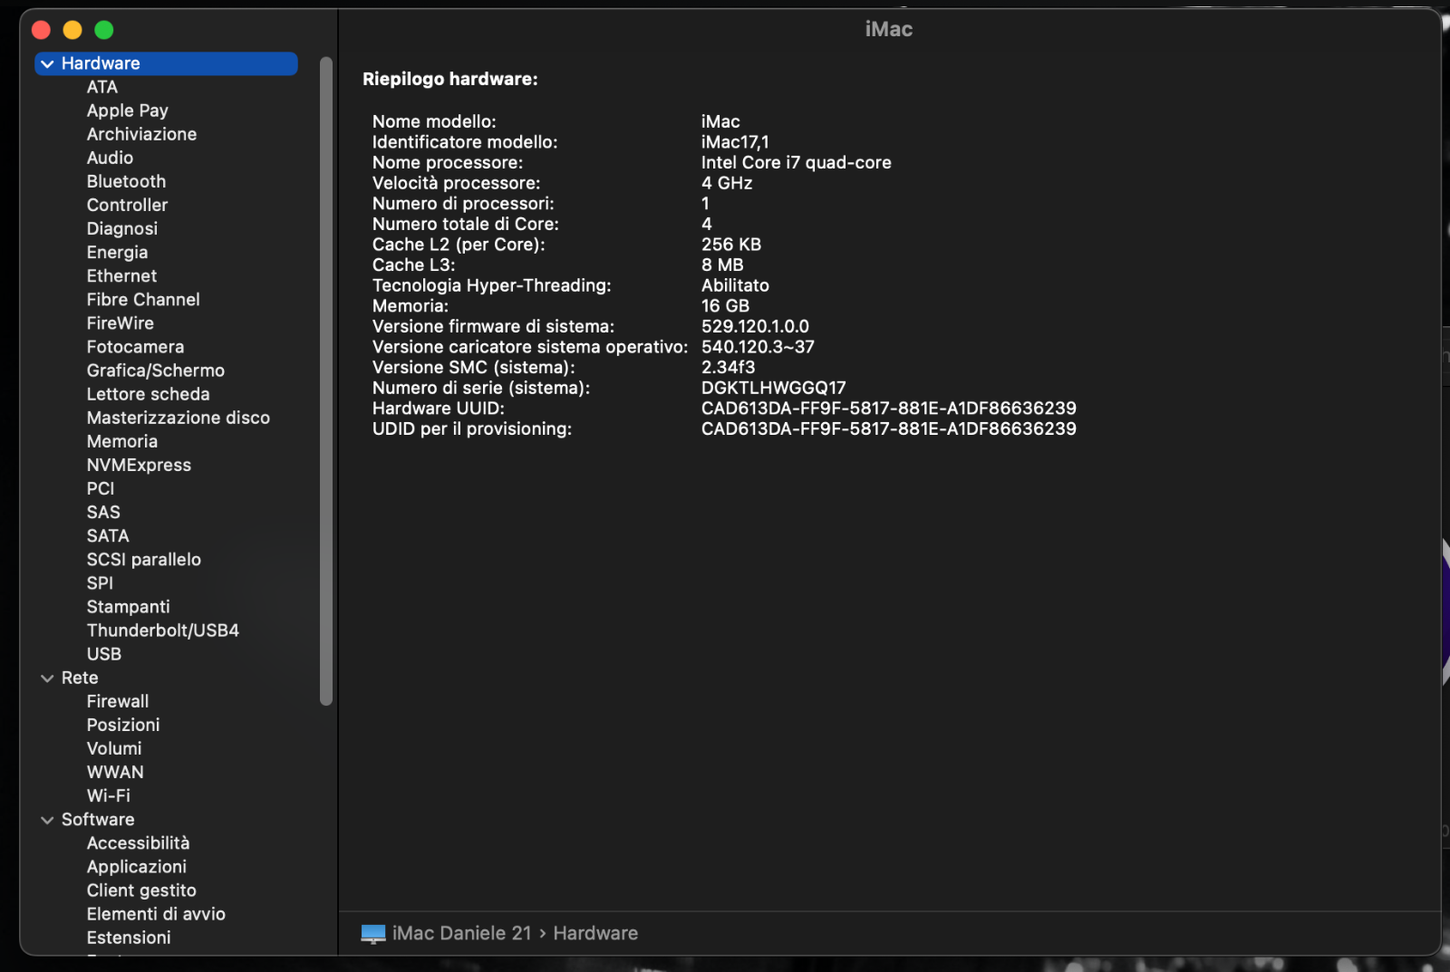
Task: Click the 8 MB L3 cache value
Action: click(x=722, y=265)
